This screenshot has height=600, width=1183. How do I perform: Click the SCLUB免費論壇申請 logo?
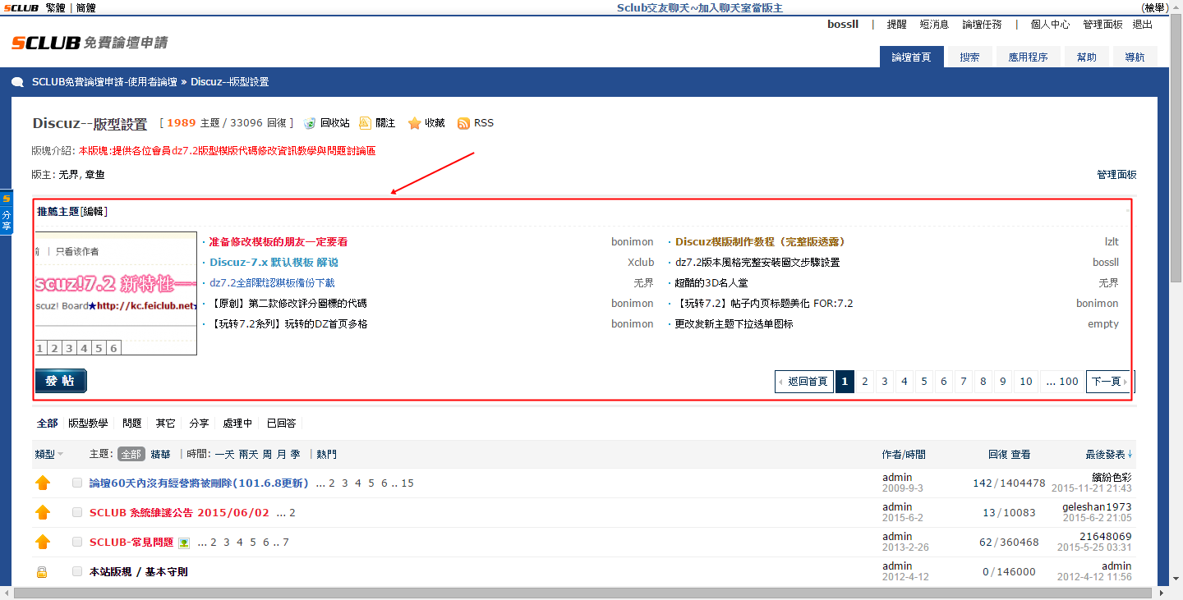coord(90,42)
